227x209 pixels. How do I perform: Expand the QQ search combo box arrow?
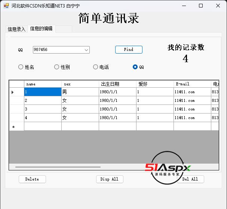[86, 50]
